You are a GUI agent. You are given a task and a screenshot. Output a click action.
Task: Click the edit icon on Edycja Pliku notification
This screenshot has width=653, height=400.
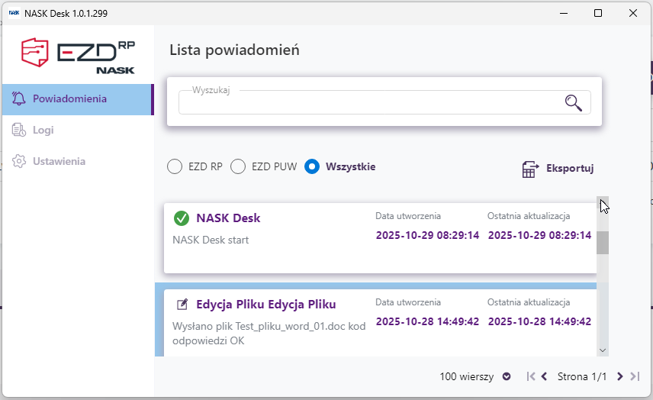pyautogui.click(x=182, y=305)
